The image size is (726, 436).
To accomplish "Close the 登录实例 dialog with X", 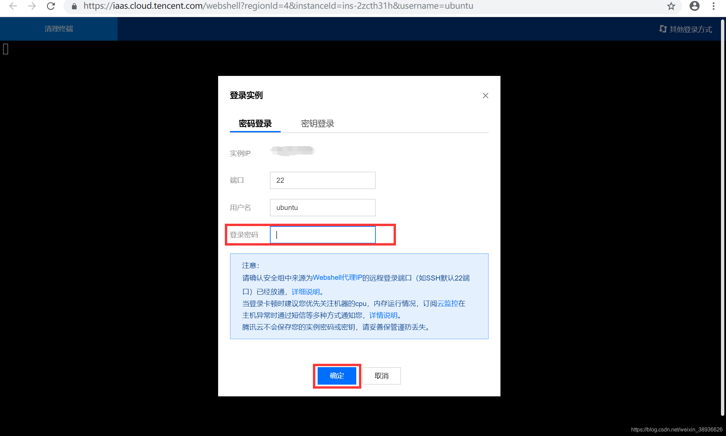I will click(485, 96).
